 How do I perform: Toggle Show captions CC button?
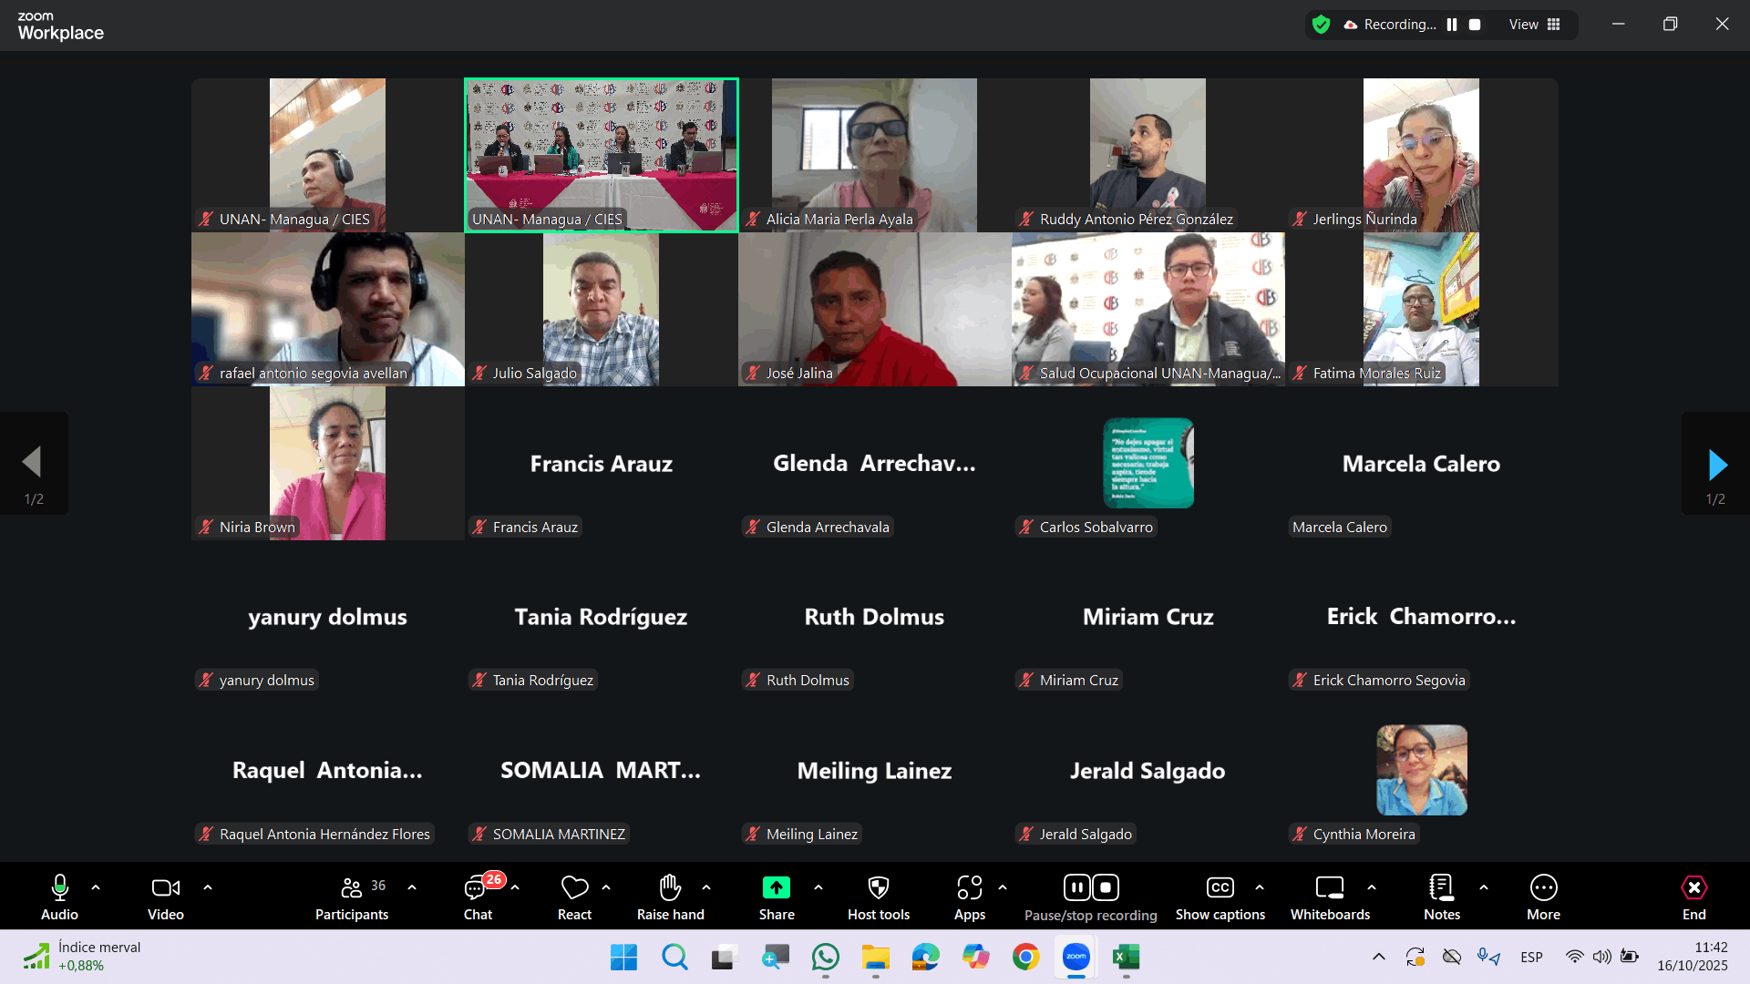1220,887
